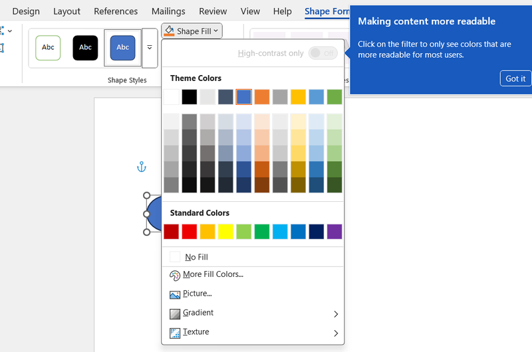This screenshot has height=352, width=532.
Task: Choose the light blue theme color swatch
Action: 317,97
